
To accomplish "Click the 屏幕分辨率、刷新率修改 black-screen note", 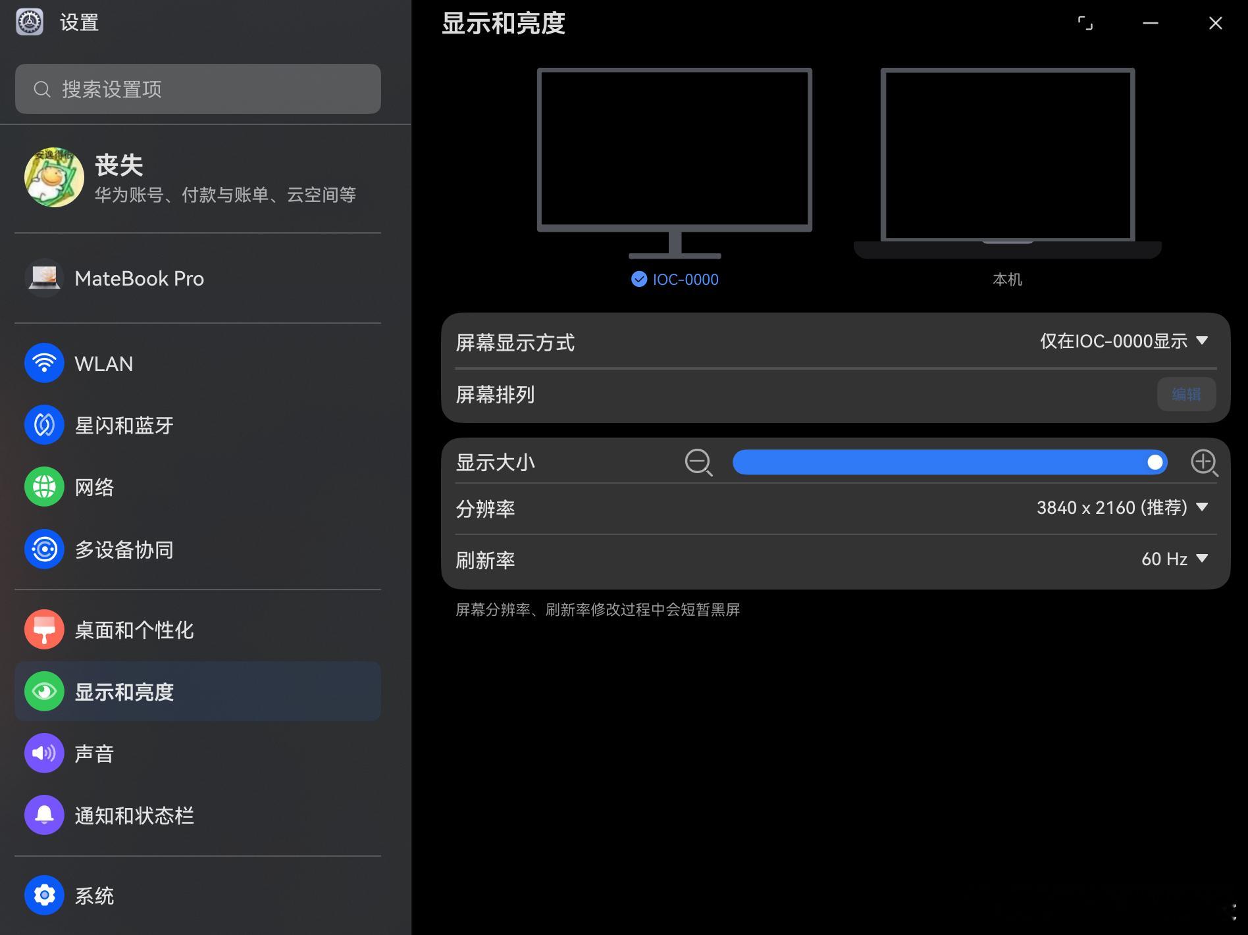I will [x=598, y=610].
